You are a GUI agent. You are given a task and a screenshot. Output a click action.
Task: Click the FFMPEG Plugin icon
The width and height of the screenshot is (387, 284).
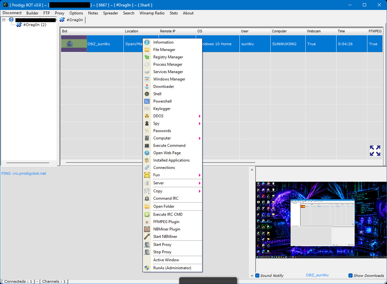[x=147, y=222]
